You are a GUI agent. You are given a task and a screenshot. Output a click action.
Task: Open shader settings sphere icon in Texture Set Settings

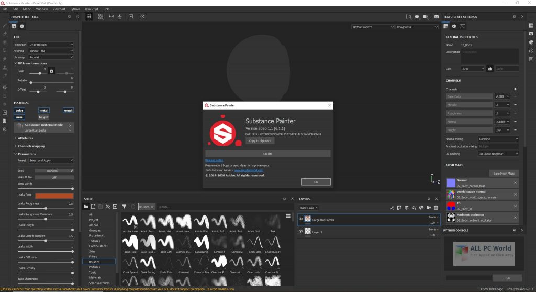click(454, 26)
